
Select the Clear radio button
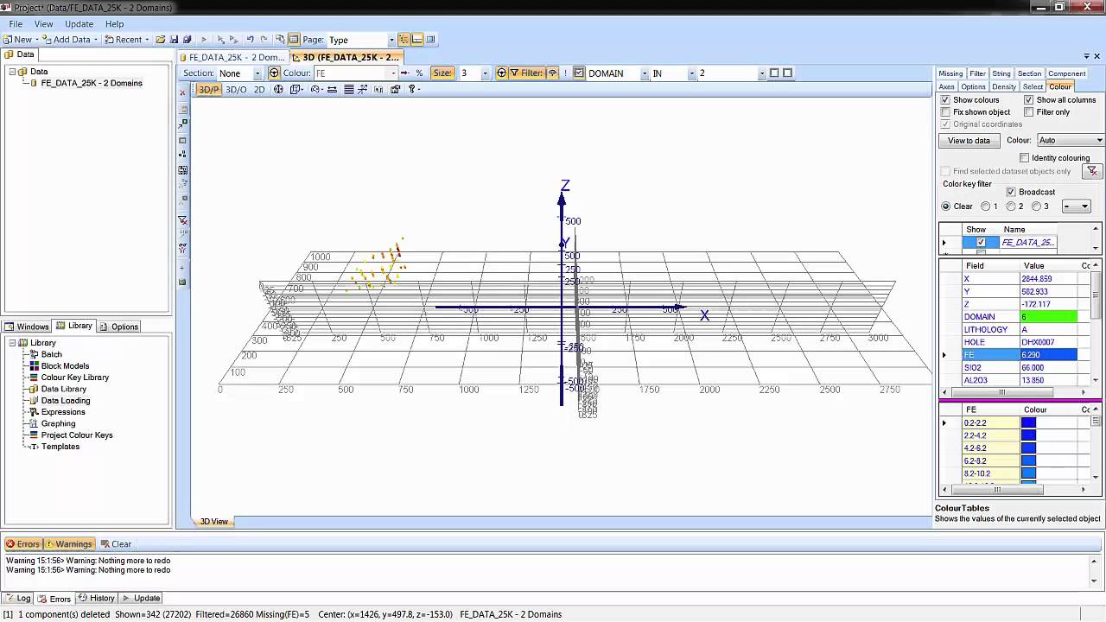[945, 206]
